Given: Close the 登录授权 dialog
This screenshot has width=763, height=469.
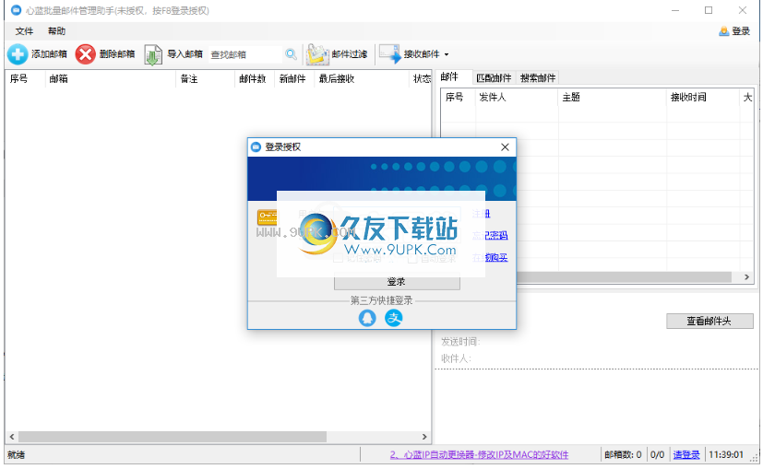Looking at the screenshot, I should pyautogui.click(x=505, y=147).
